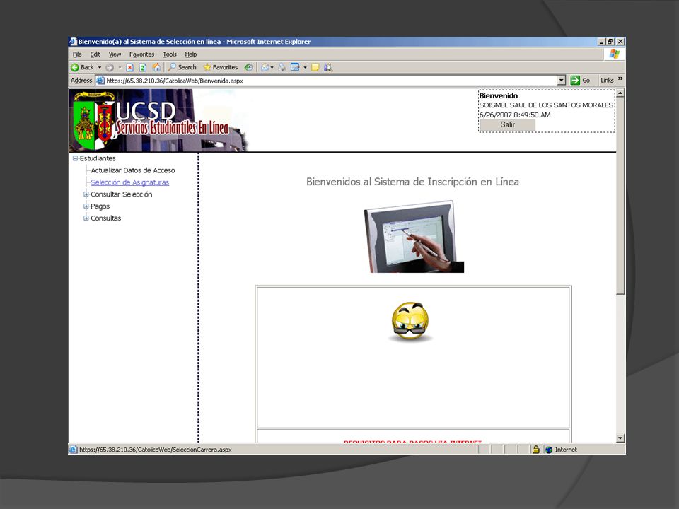Click the Forward navigation arrow
Screen dimensions: 679x509
pos(110,67)
